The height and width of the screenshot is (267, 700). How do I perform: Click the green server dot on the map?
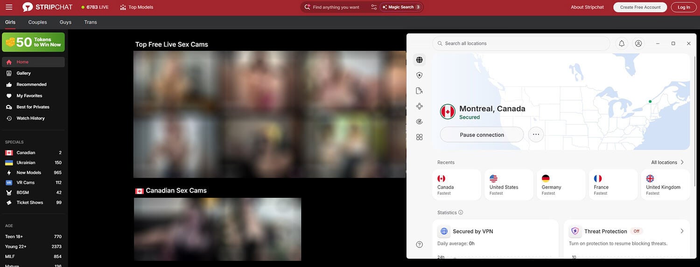point(650,101)
